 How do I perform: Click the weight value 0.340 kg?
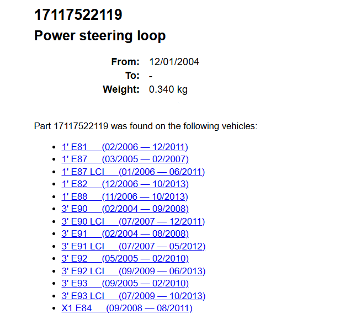click(x=168, y=89)
